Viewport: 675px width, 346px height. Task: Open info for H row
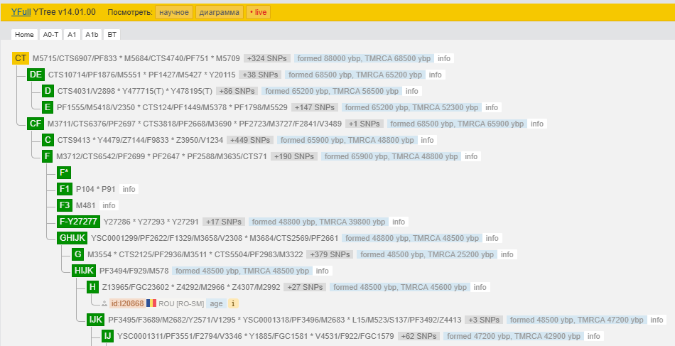[480, 288]
